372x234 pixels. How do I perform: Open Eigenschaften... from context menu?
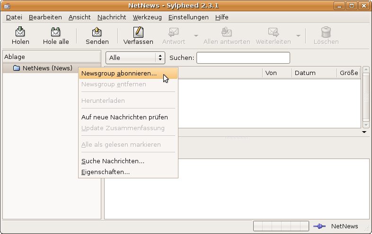point(128,172)
